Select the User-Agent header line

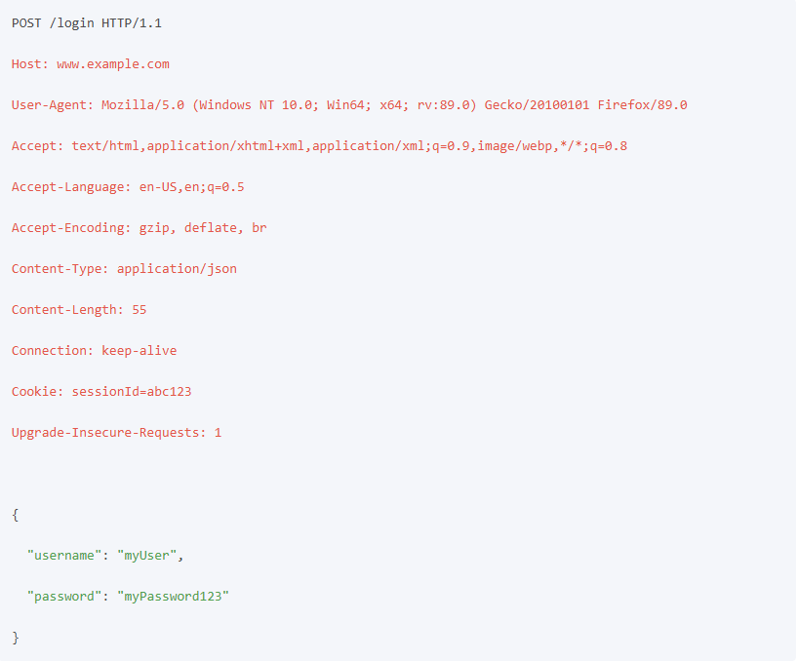tap(349, 105)
